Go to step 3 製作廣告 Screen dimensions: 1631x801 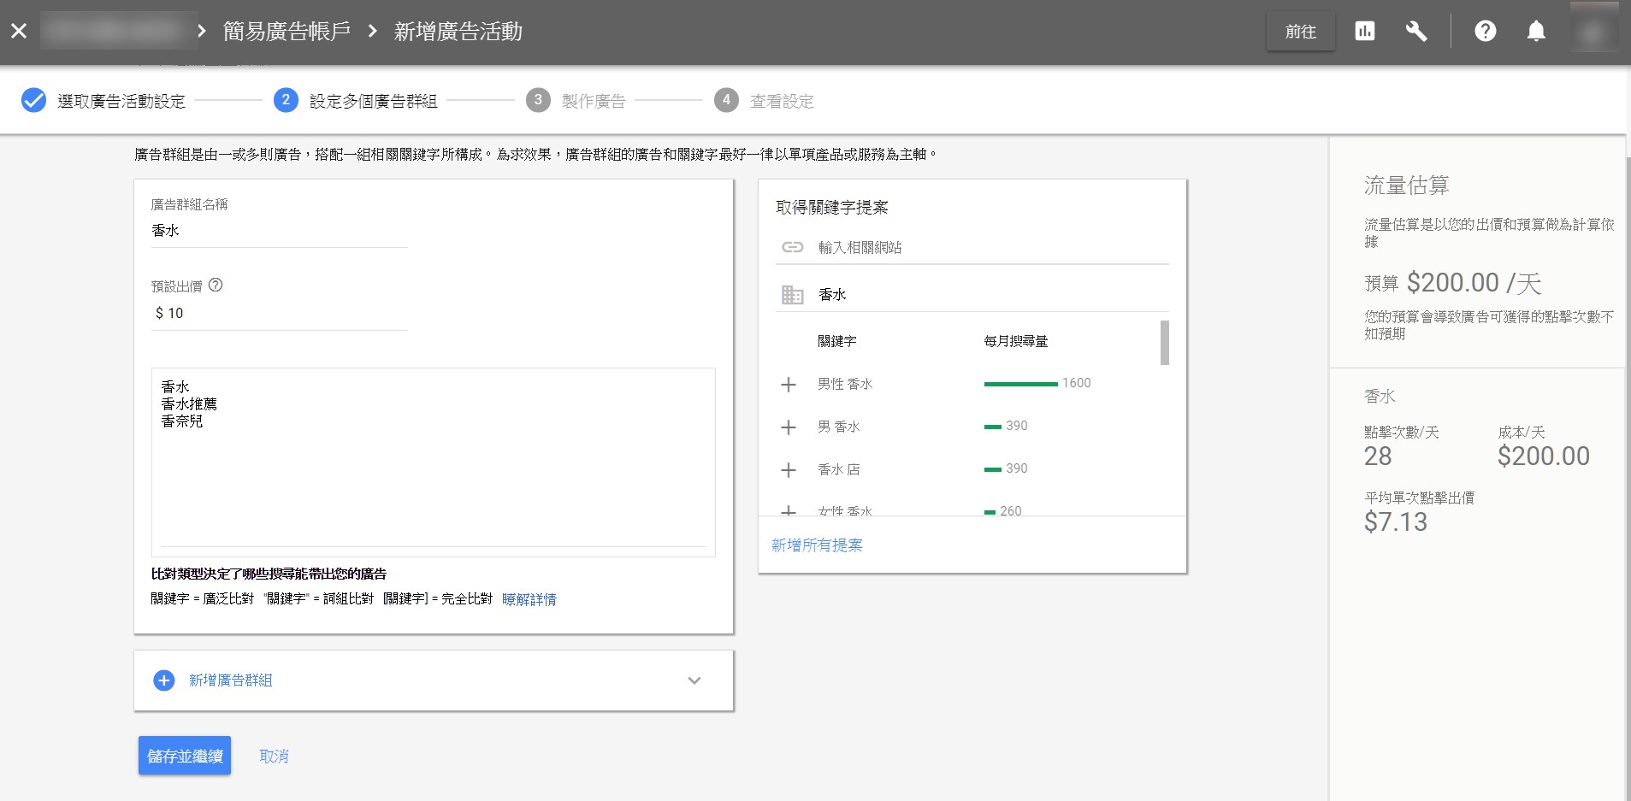tap(593, 101)
